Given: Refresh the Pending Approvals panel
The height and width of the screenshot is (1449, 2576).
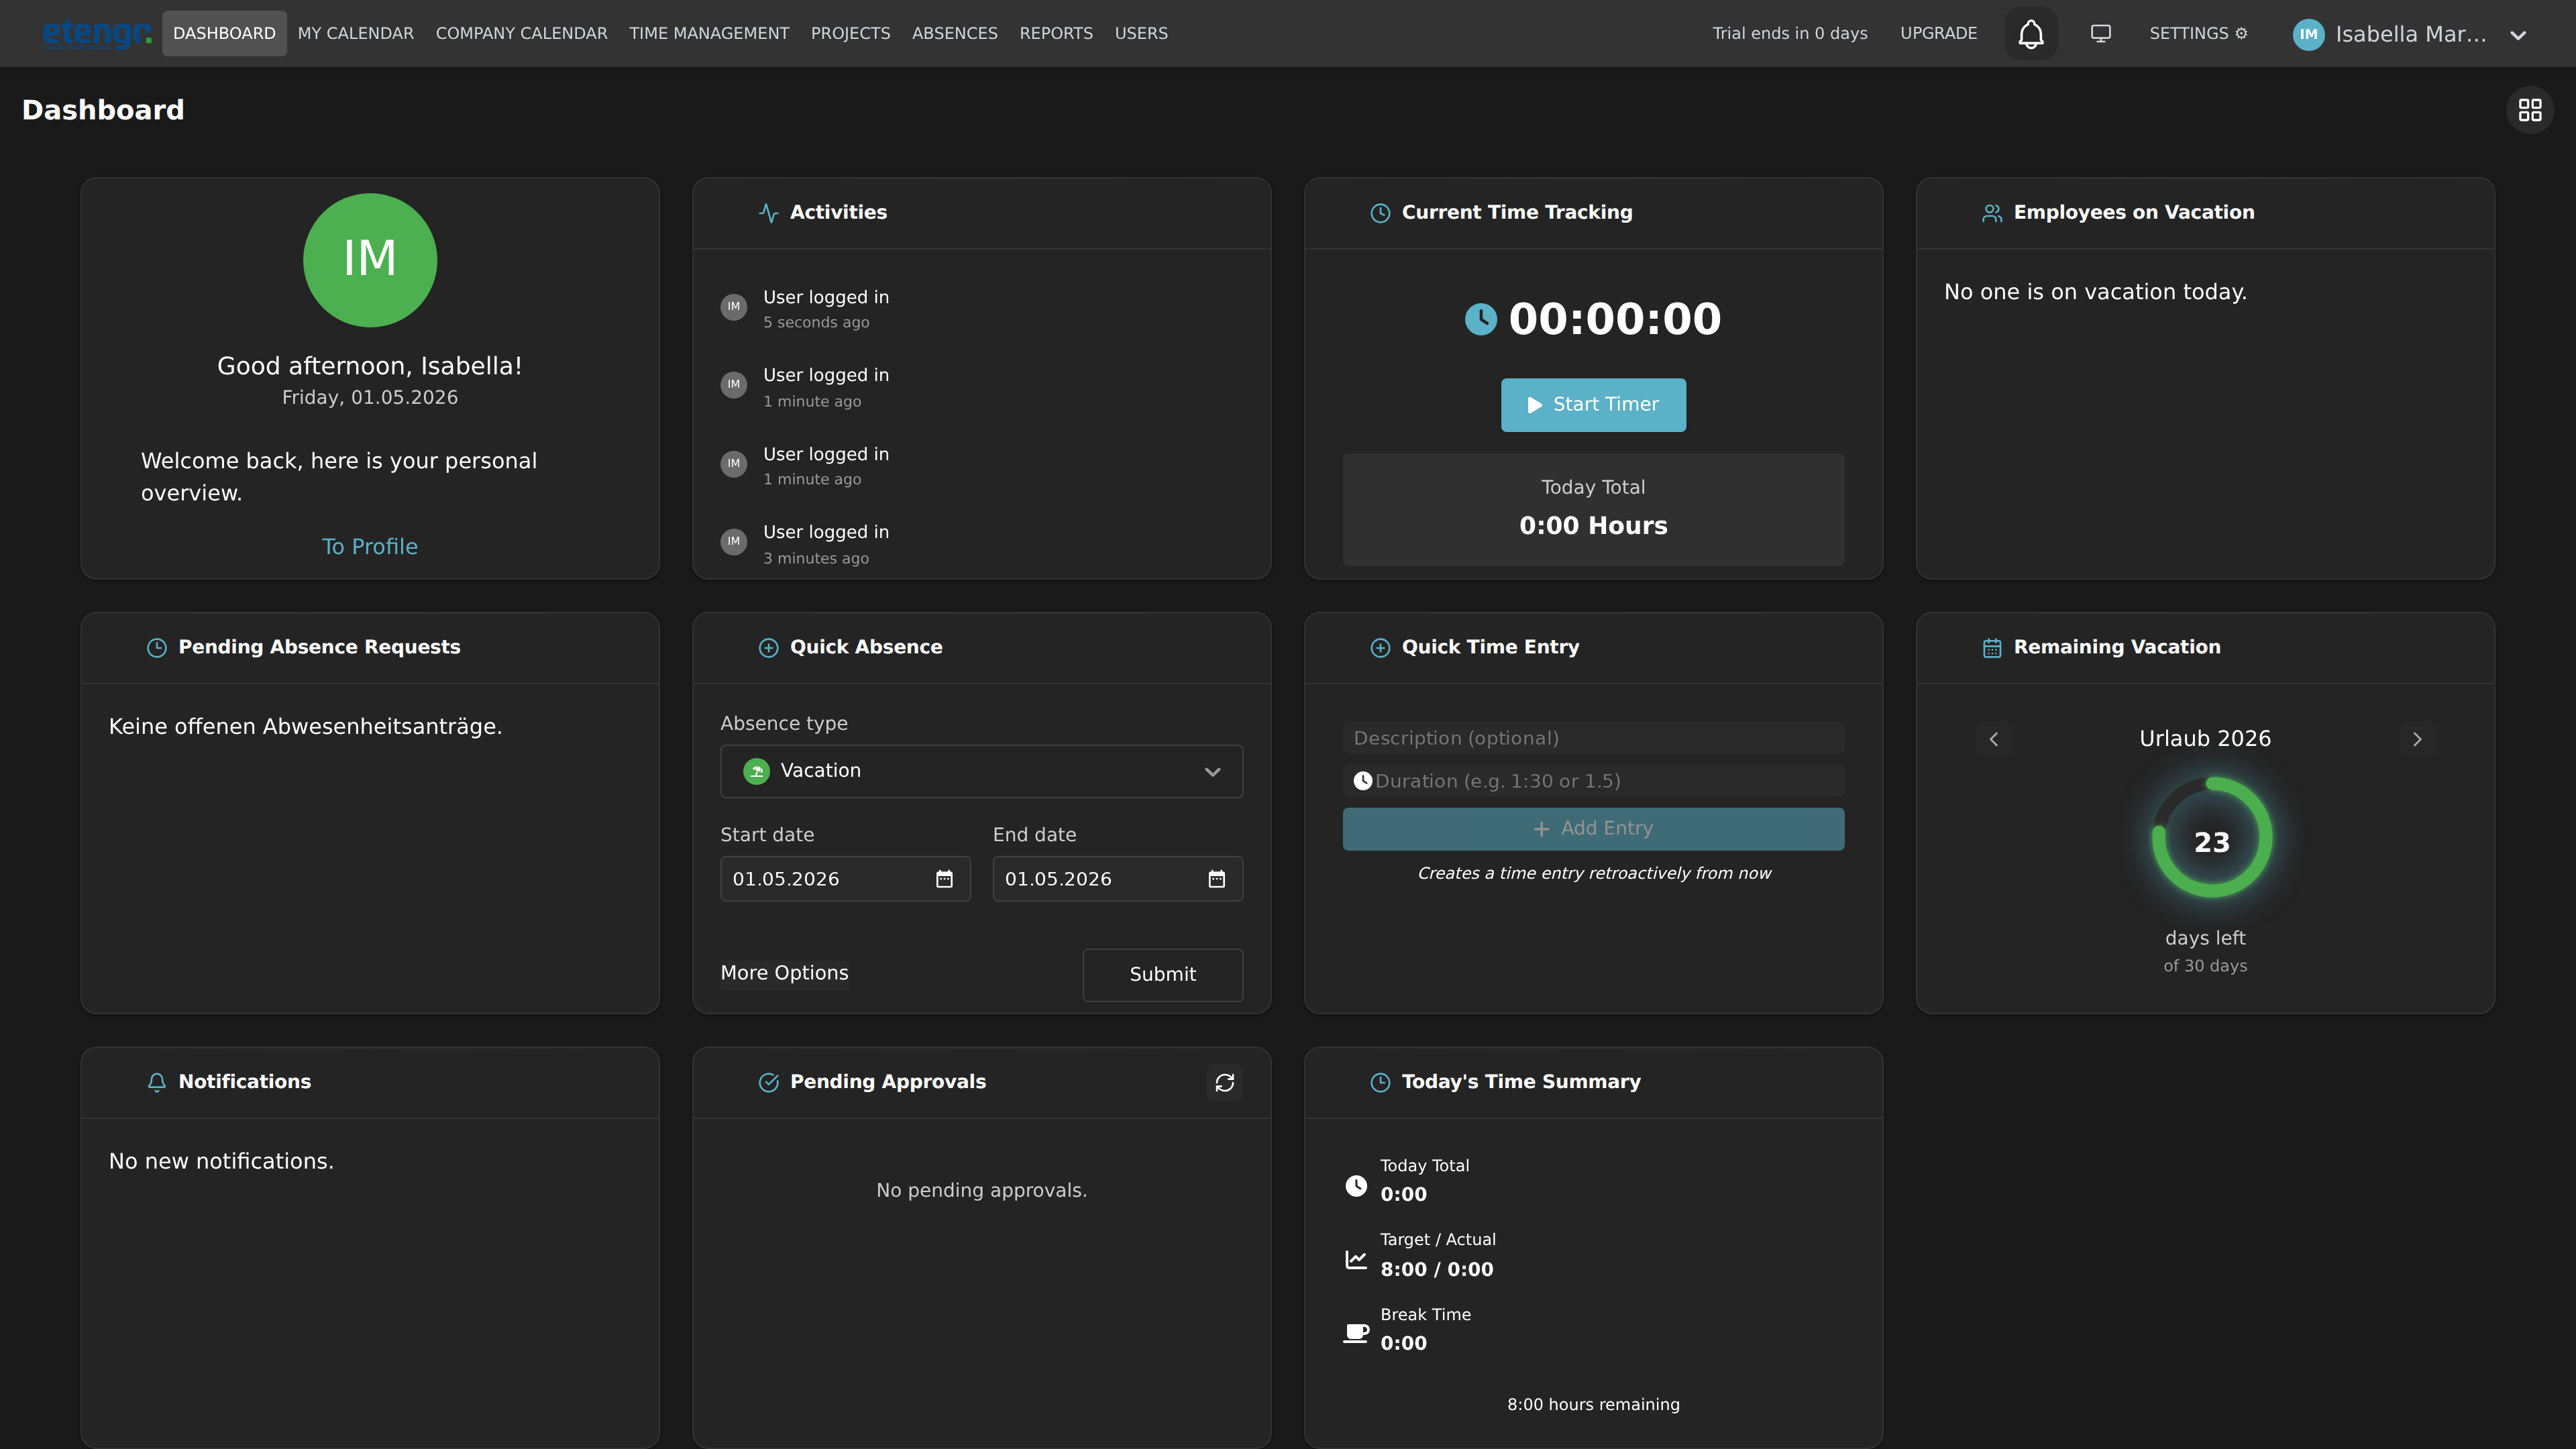Looking at the screenshot, I should 1224,1082.
